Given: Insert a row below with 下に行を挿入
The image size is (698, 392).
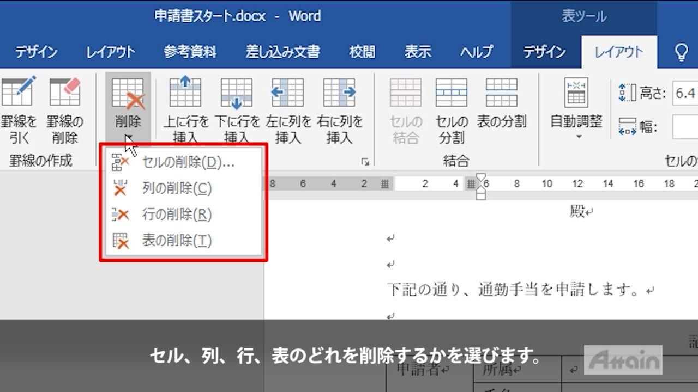Looking at the screenshot, I should click(x=237, y=111).
